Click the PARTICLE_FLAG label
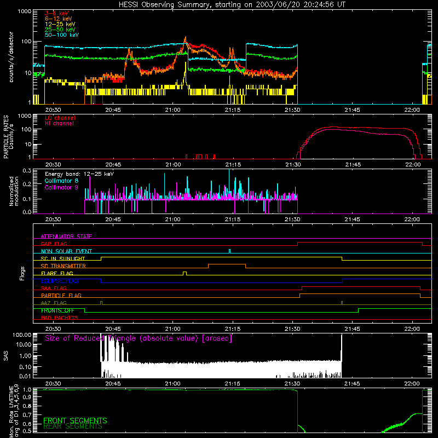Viewport: 438px width, 438px height. pyautogui.click(x=61, y=295)
